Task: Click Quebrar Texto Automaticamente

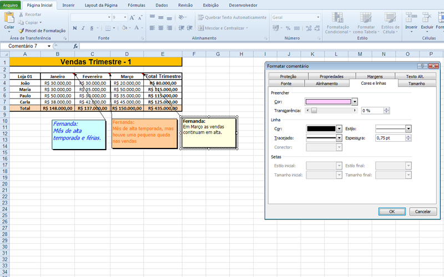Action: [232, 17]
